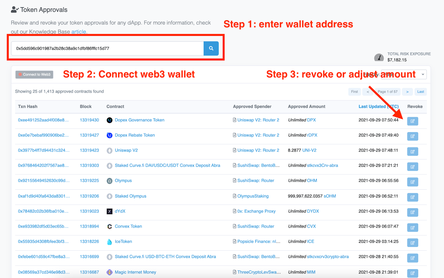This screenshot has height=278, width=444.
Task: Open block 13318994
Action: tap(89, 226)
